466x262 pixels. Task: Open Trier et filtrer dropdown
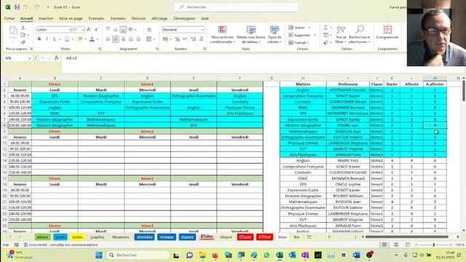click(341, 34)
